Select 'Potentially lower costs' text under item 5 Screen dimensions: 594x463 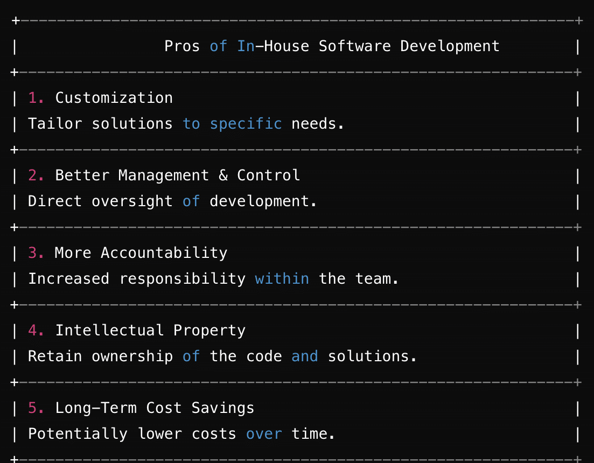132,433
